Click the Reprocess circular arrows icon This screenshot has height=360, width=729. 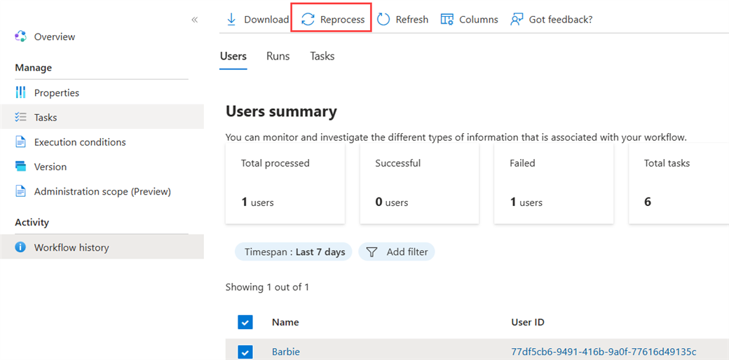pos(308,20)
